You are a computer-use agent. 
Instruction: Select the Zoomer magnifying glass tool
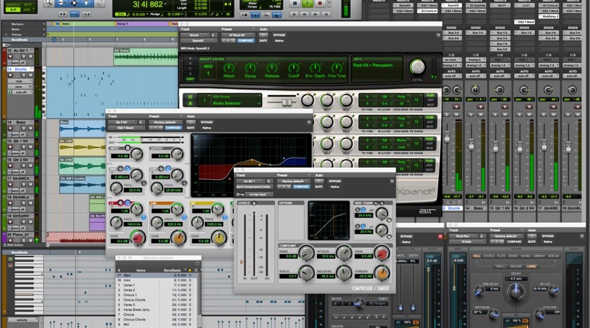tap(50, 3)
